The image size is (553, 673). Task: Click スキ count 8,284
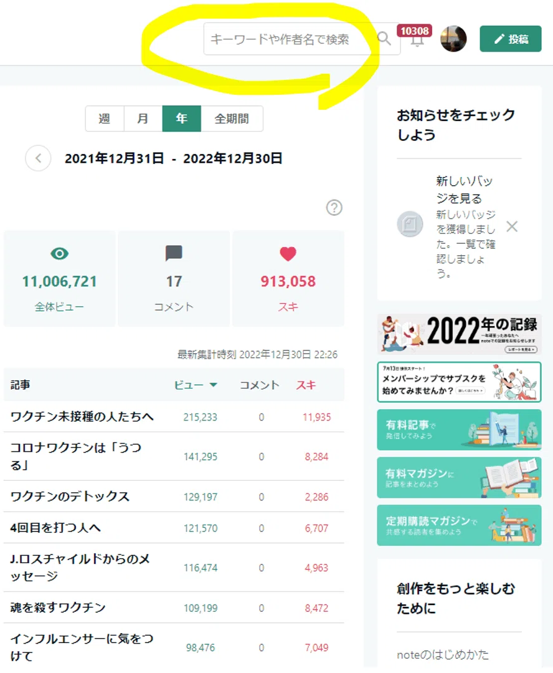pos(317,457)
